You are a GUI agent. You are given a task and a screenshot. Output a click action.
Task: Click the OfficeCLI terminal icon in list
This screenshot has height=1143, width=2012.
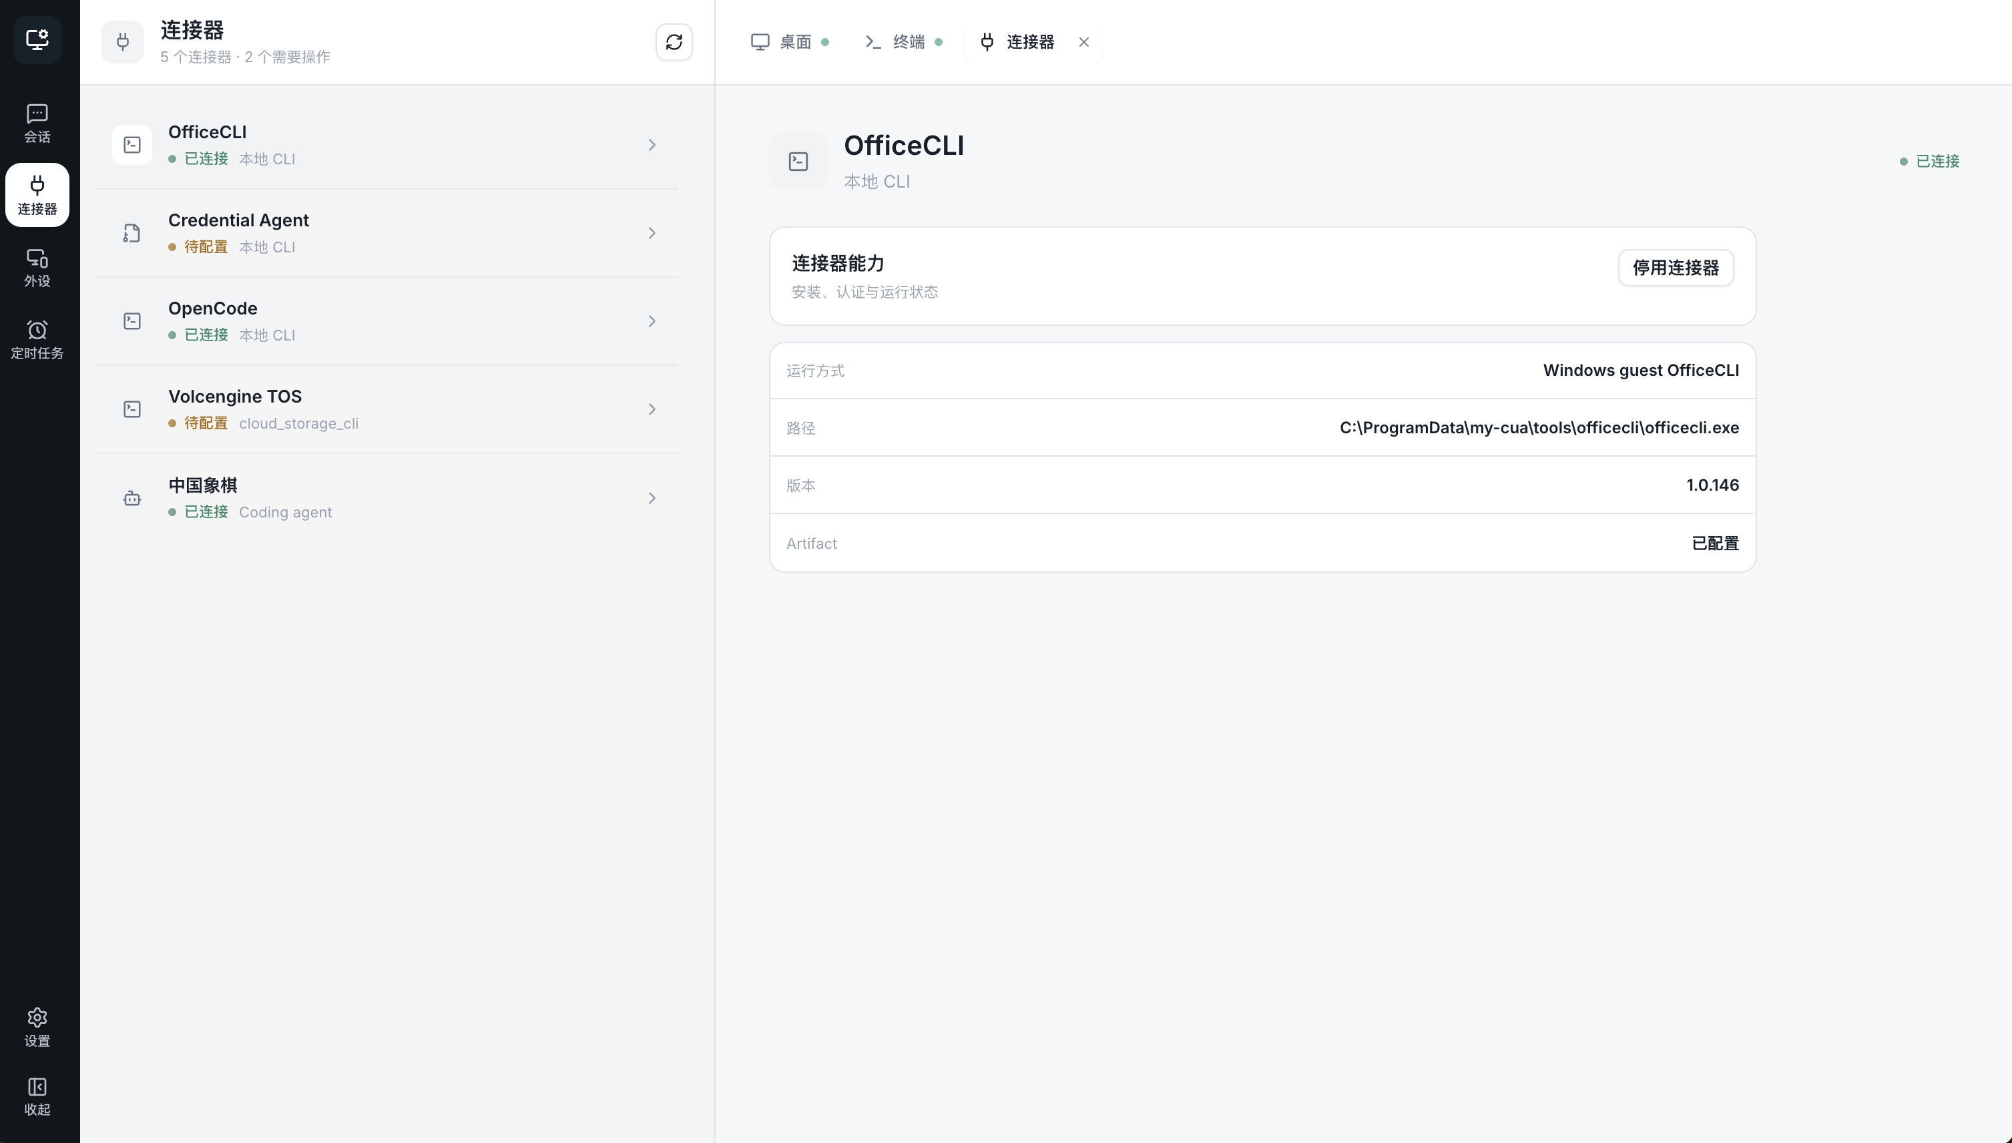(x=132, y=146)
